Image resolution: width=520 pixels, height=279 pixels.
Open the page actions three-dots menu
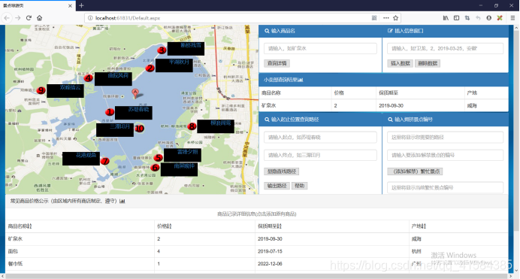tap(386, 18)
